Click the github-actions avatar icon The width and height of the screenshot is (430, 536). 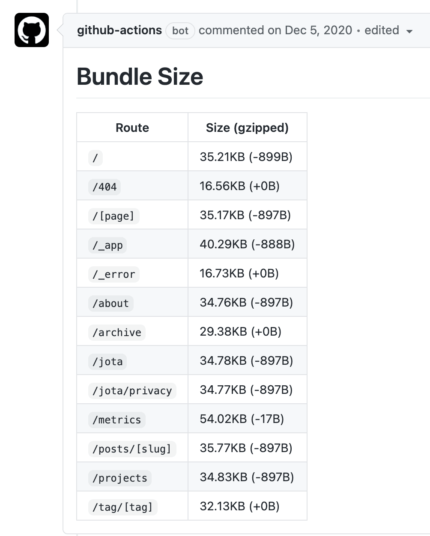click(31, 30)
